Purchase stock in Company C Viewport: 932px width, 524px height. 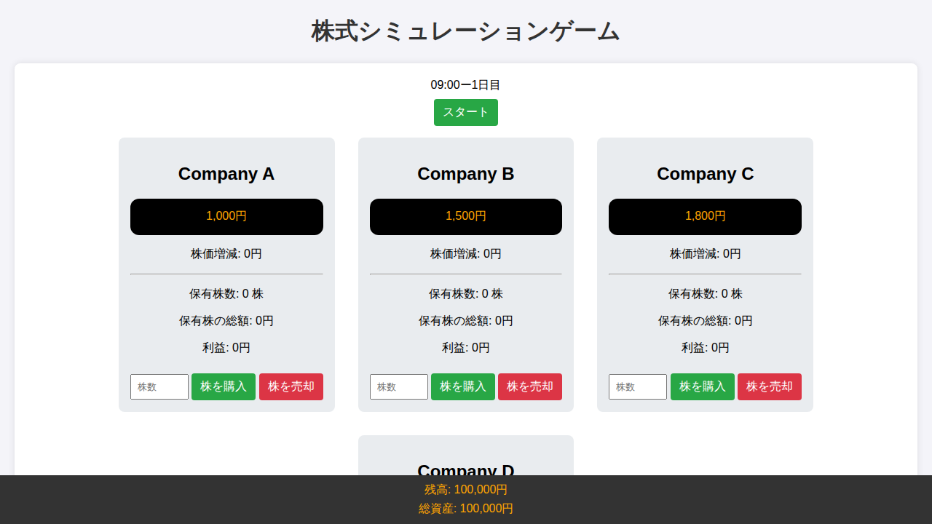click(703, 386)
